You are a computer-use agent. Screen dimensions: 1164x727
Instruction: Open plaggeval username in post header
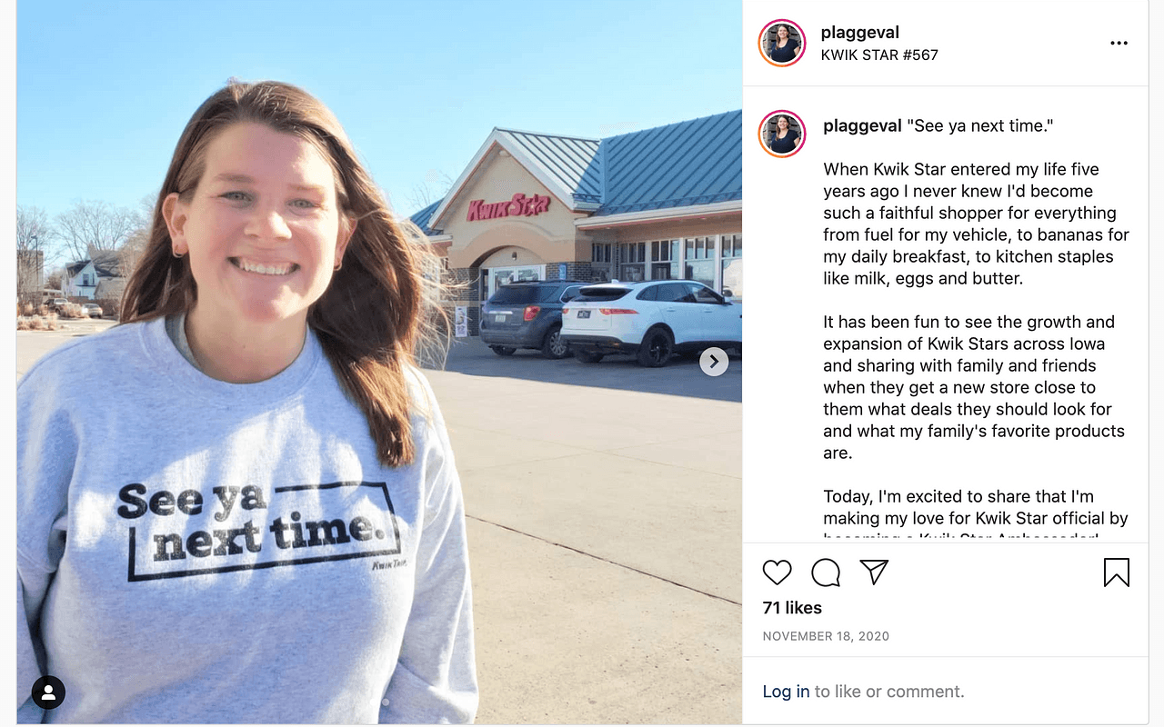click(x=859, y=33)
